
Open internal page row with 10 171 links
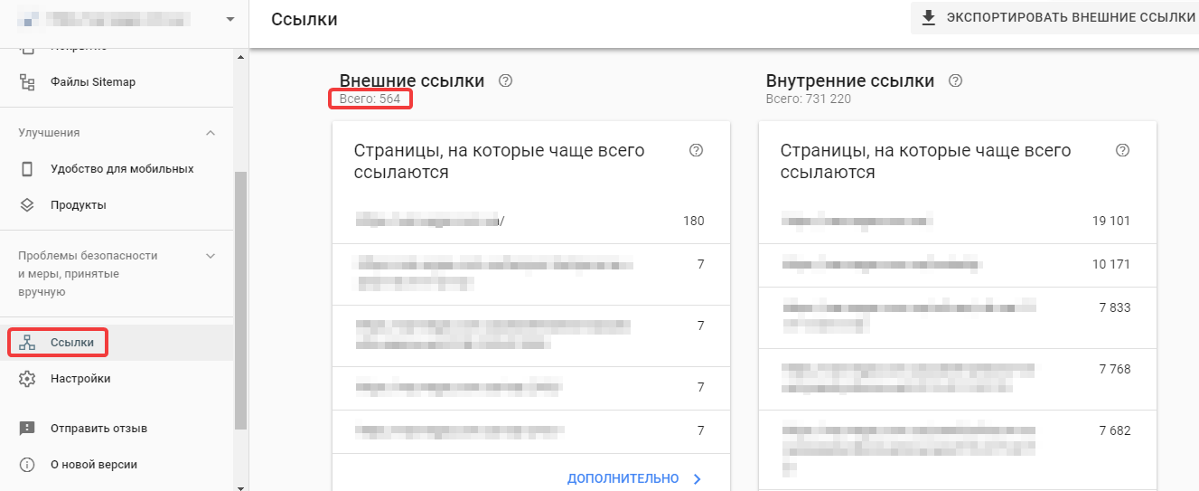click(958, 265)
